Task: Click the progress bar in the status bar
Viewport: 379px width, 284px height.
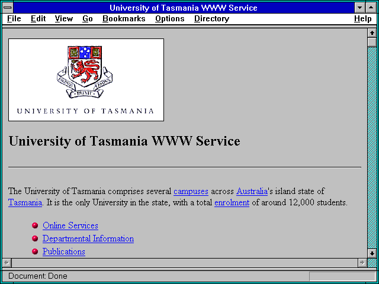Action: tap(342, 276)
